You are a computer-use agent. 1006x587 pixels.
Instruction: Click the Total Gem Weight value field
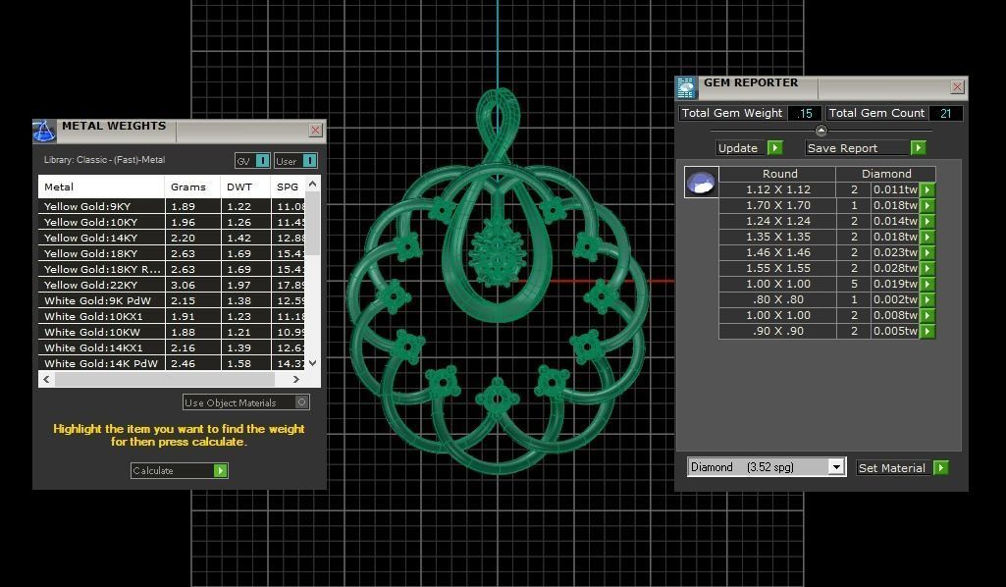click(804, 114)
